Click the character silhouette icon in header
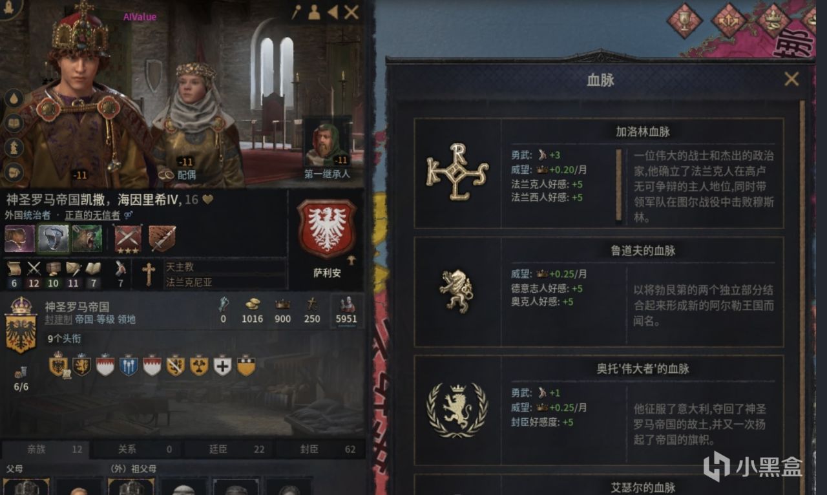 pos(315,12)
